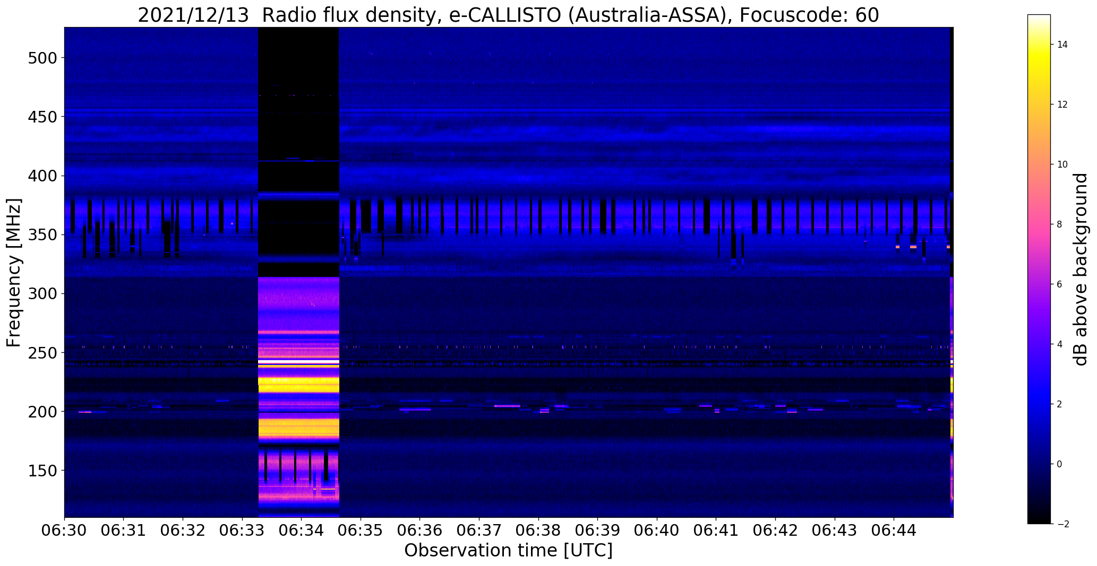Click the 06:32 time tick label

pos(183,530)
